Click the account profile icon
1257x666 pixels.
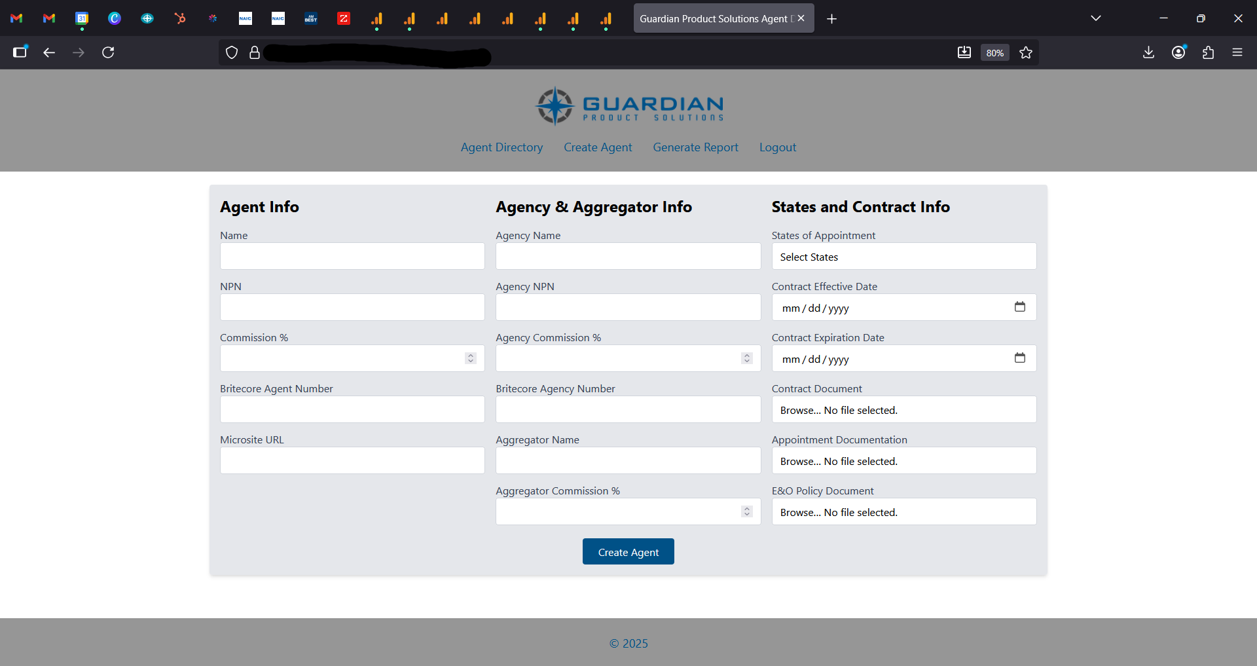[x=1178, y=52]
